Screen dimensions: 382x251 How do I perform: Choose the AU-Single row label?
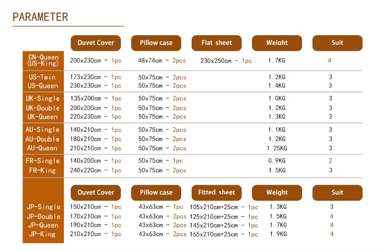(42, 129)
